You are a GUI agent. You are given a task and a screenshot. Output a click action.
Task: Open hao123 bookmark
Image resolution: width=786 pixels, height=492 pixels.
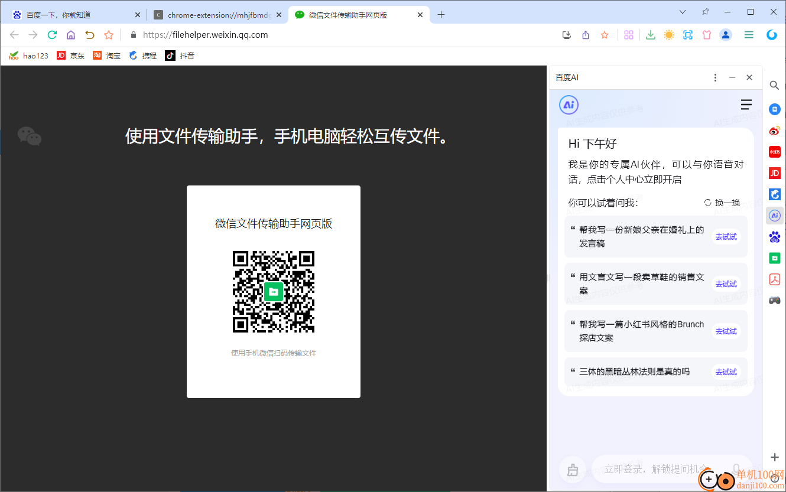pos(28,56)
